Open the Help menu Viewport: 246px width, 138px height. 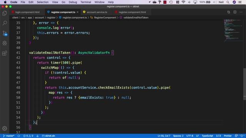pyautogui.click(x=111, y=2)
